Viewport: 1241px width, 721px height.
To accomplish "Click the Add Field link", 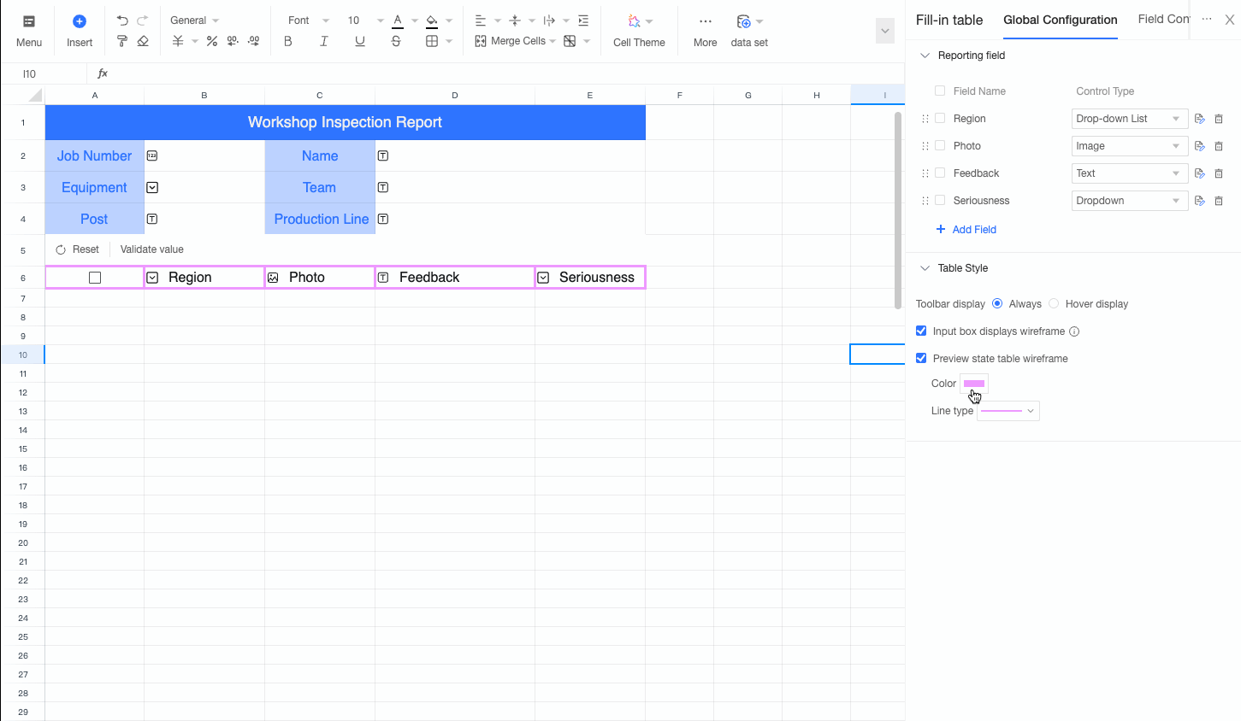I will [x=966, y=230].
